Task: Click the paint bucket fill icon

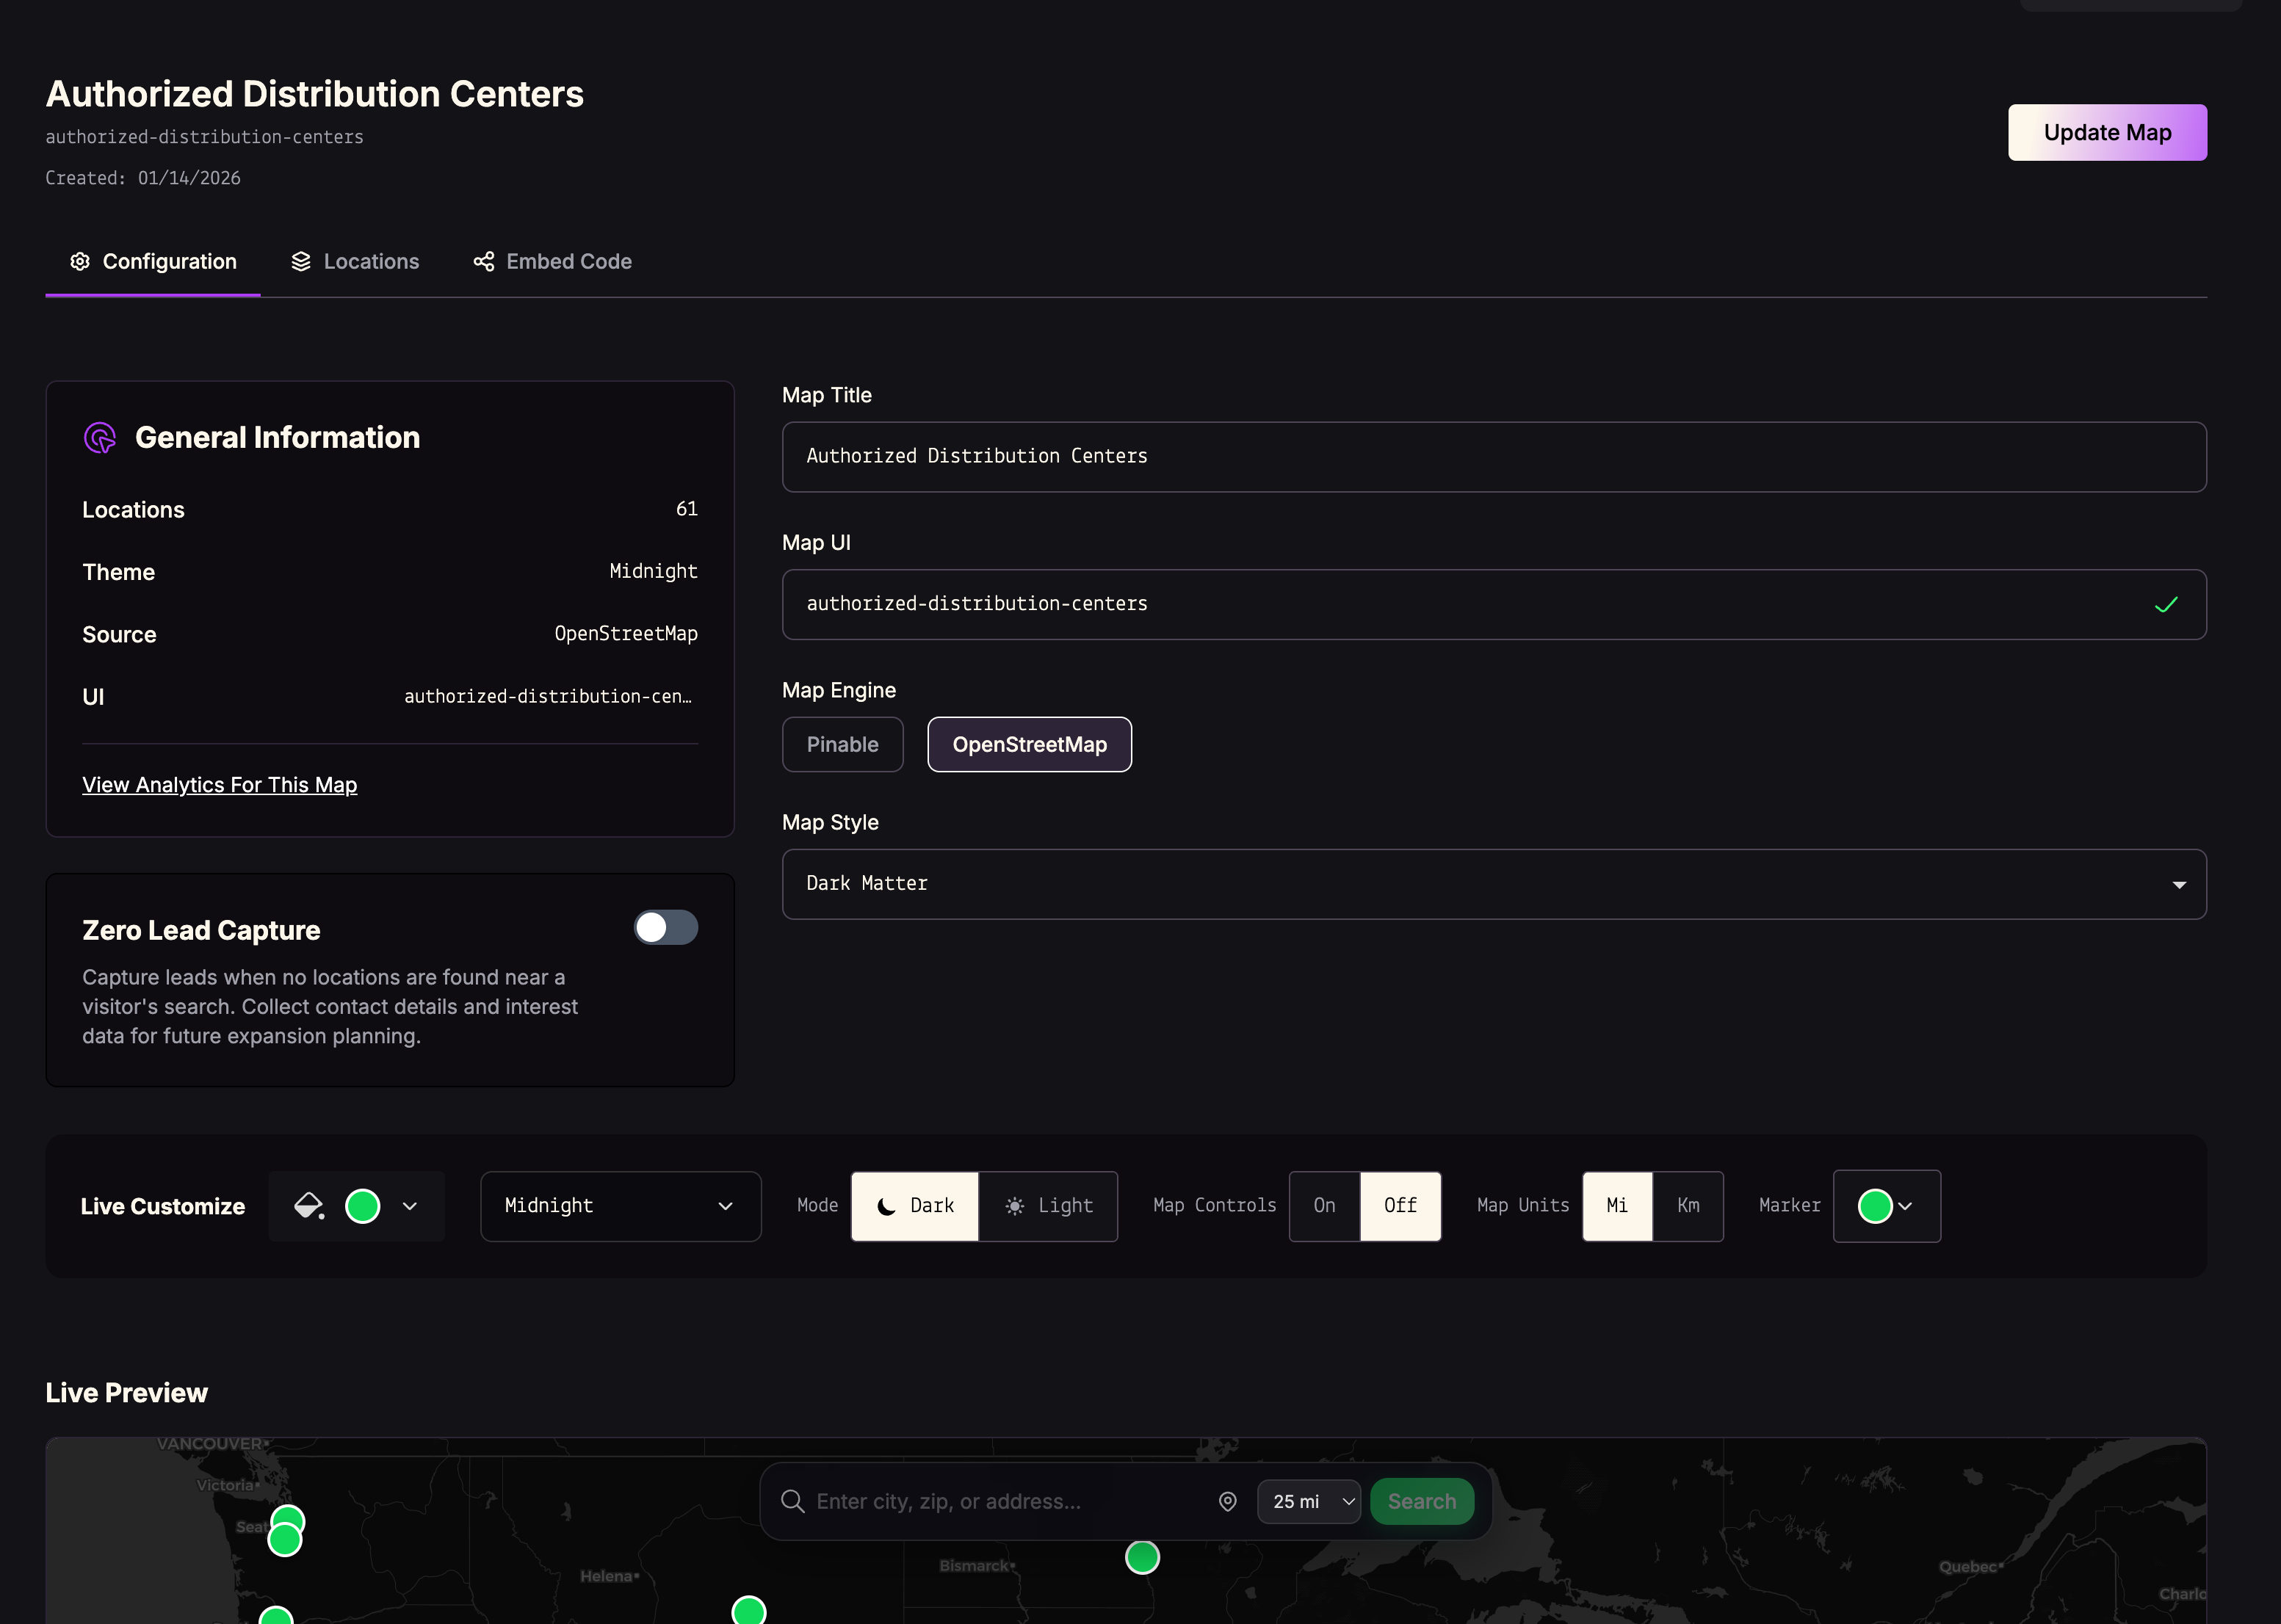Action: click(309, 1206)
